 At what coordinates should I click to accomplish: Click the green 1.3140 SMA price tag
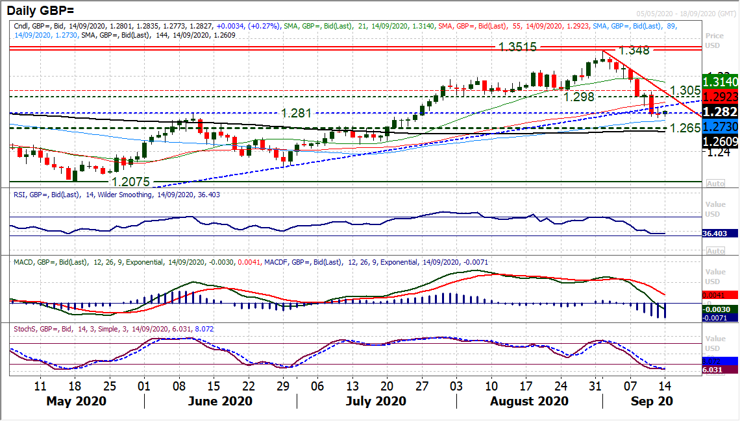pos(721,81)
